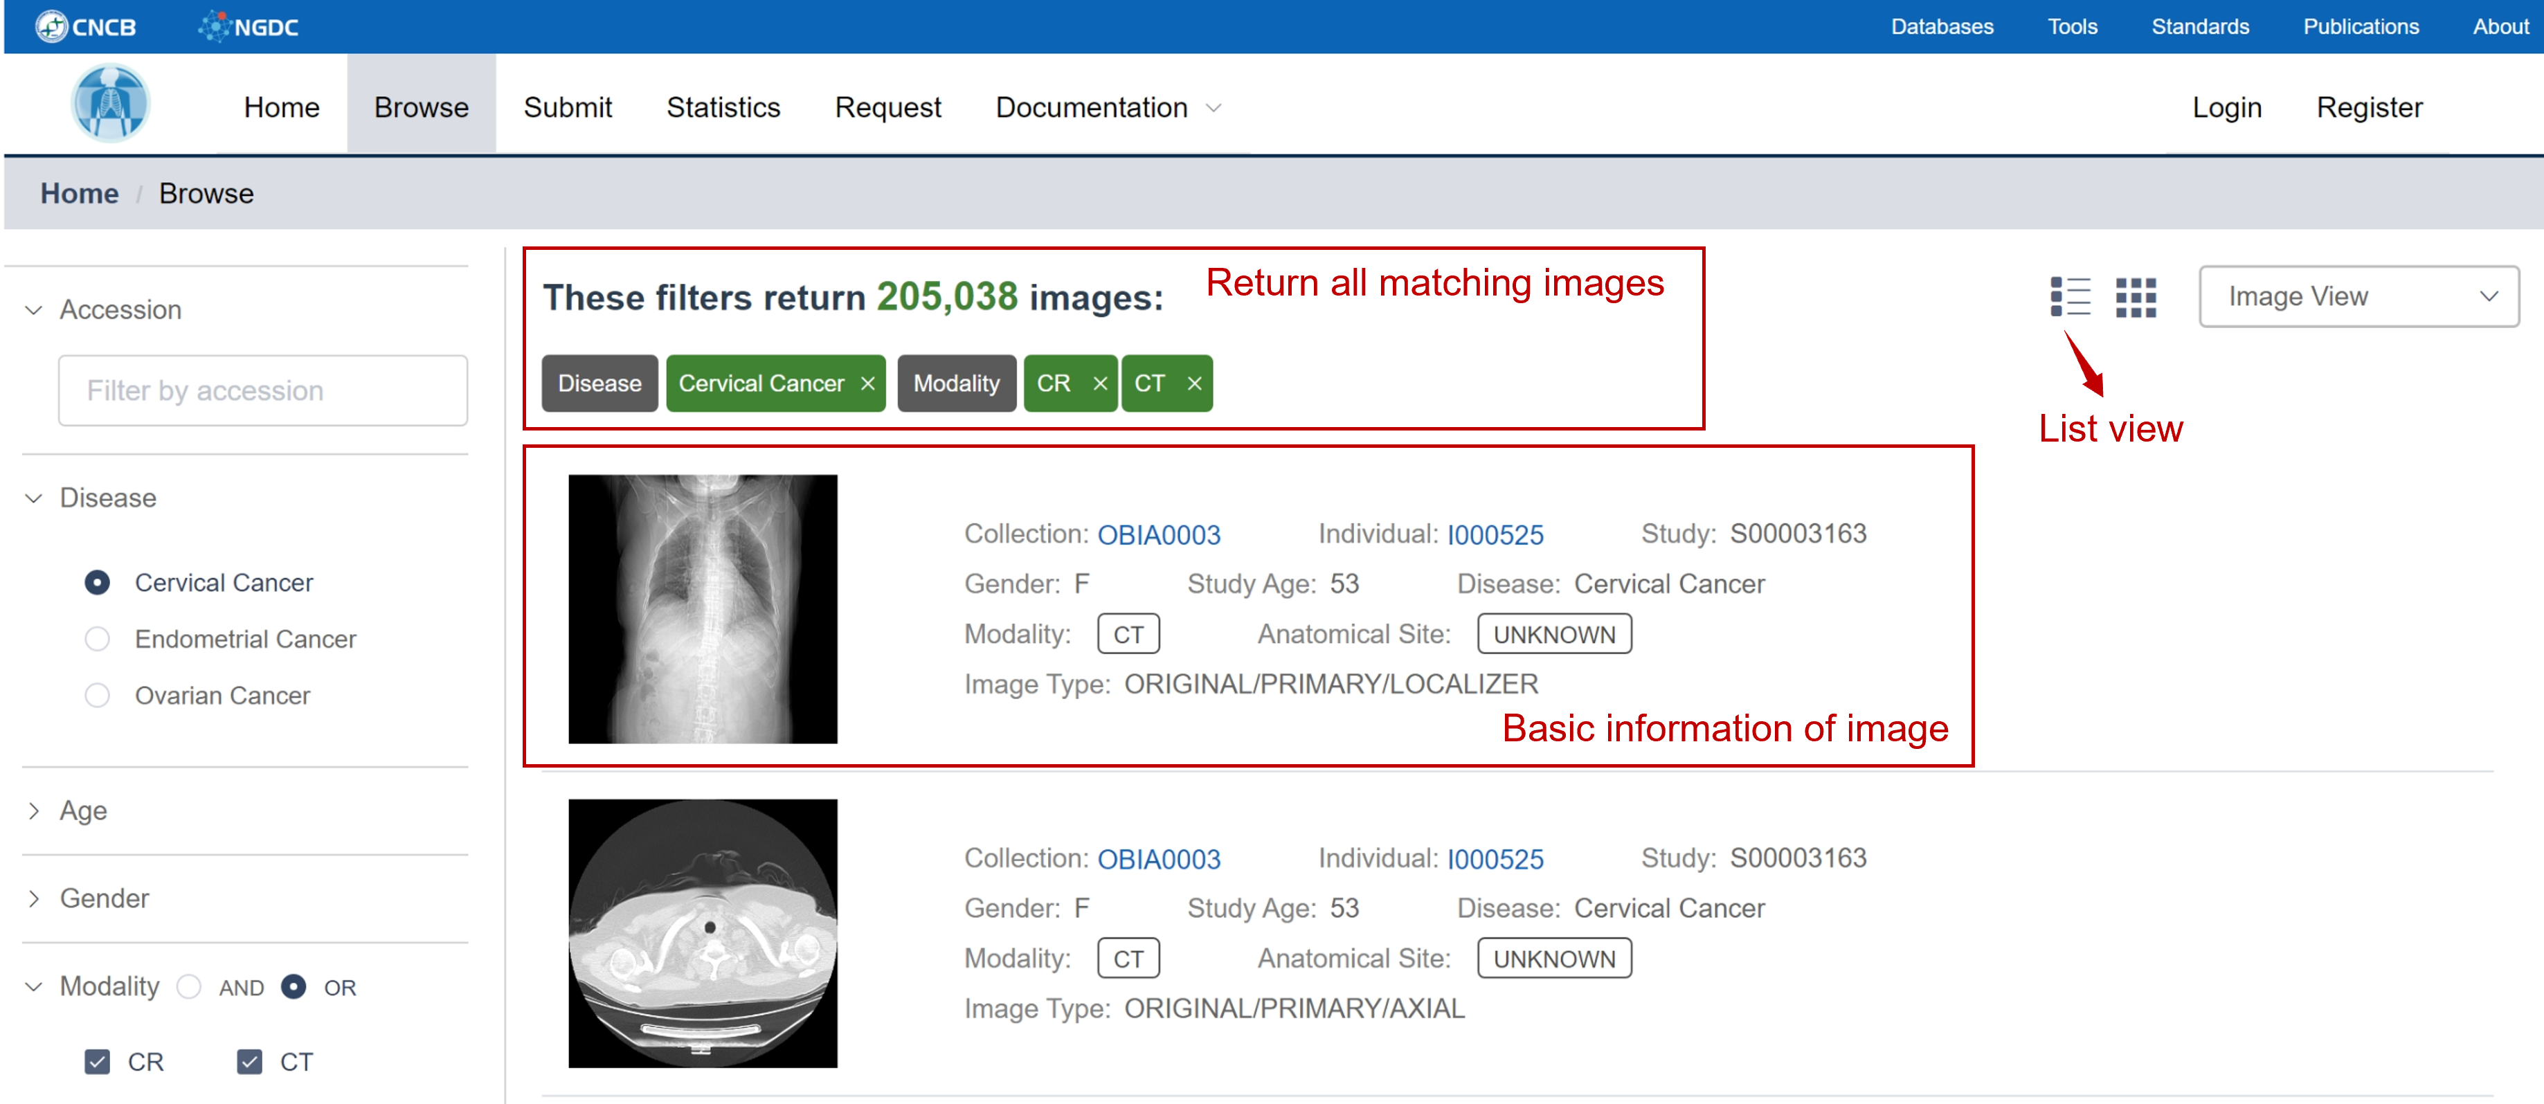This screenshot has width=2544, height=1104.
Task: Click Home in breadcrumb
Action: (79, 194)
